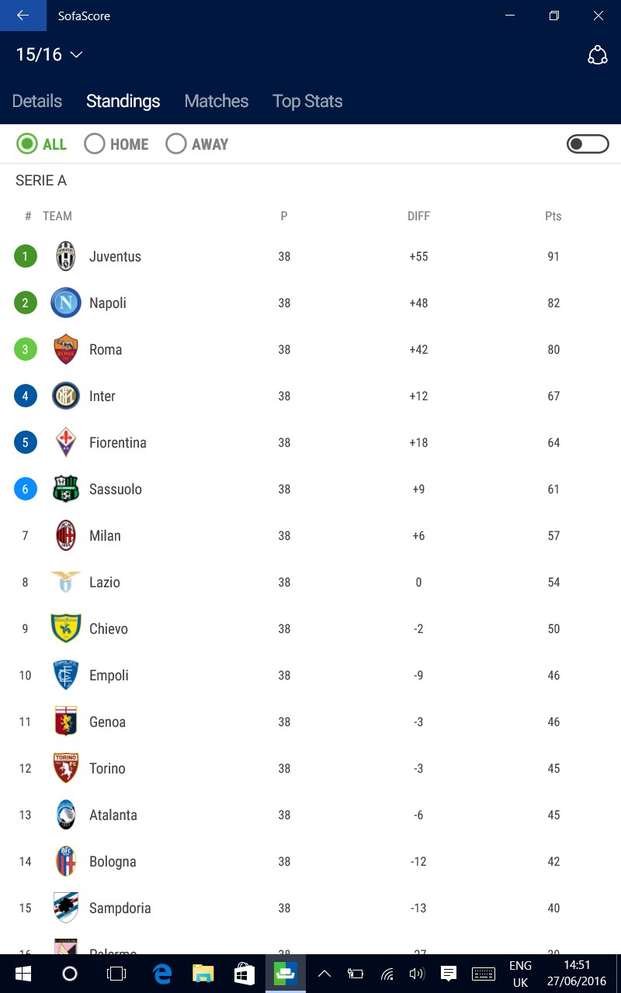Click the Windows Start button

[23, 974]
